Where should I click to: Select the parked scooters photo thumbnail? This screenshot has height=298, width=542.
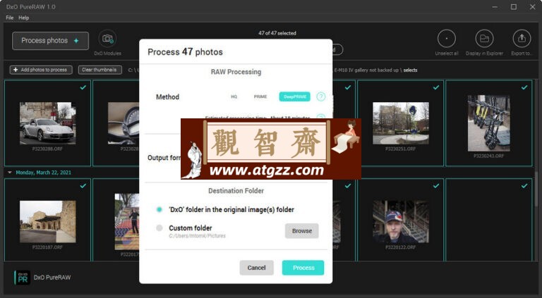click(x=489, y=123)
